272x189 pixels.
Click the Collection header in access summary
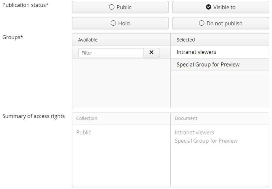[x=87, y=118]
